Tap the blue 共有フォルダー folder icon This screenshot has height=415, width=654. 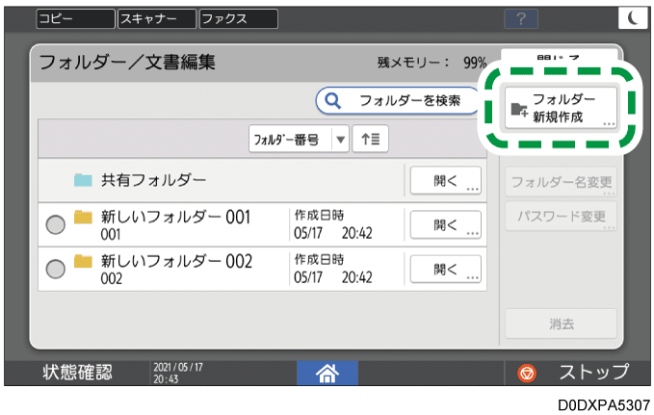83,180
